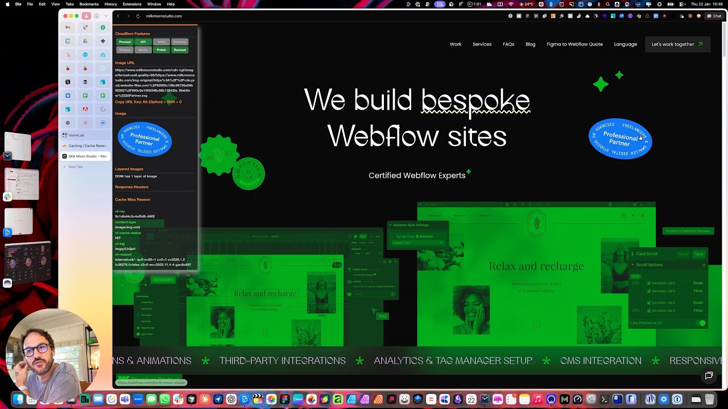Open the X (Twitter) pinned tab

(68, 82)
